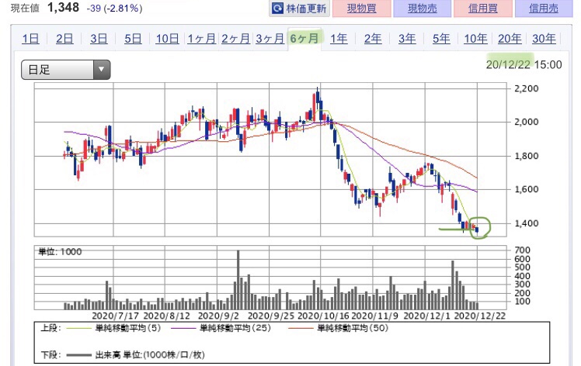The height and width of the screenshot is (366, 581).
Task: Show the 5年 chart range
Action: coord(441,39)
